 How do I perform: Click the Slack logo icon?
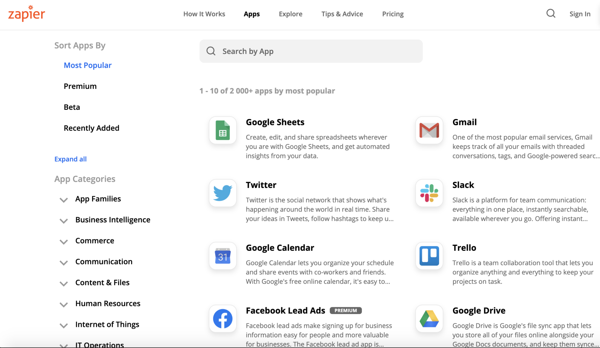(429, 193)
